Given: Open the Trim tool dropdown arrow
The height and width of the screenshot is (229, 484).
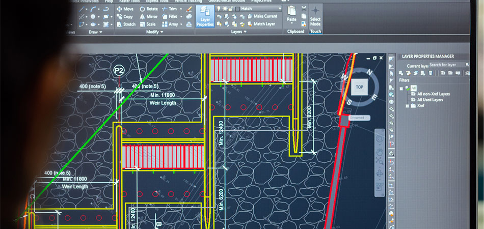Looking at the screenshot, I should click(x=181, y=9).
